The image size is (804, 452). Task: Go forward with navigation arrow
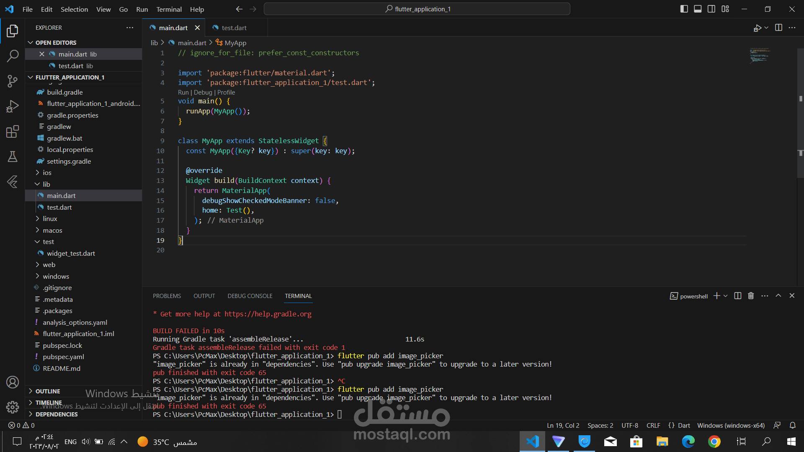click(x=253, y=9)
